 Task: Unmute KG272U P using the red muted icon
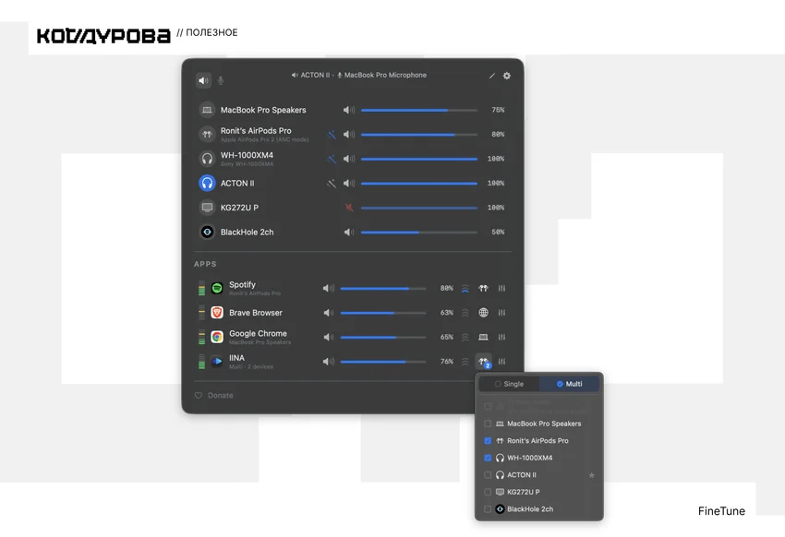click(x=349, y=208)
